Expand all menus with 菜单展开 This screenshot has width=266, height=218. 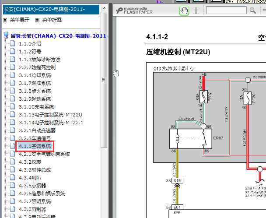pos(20,20)
